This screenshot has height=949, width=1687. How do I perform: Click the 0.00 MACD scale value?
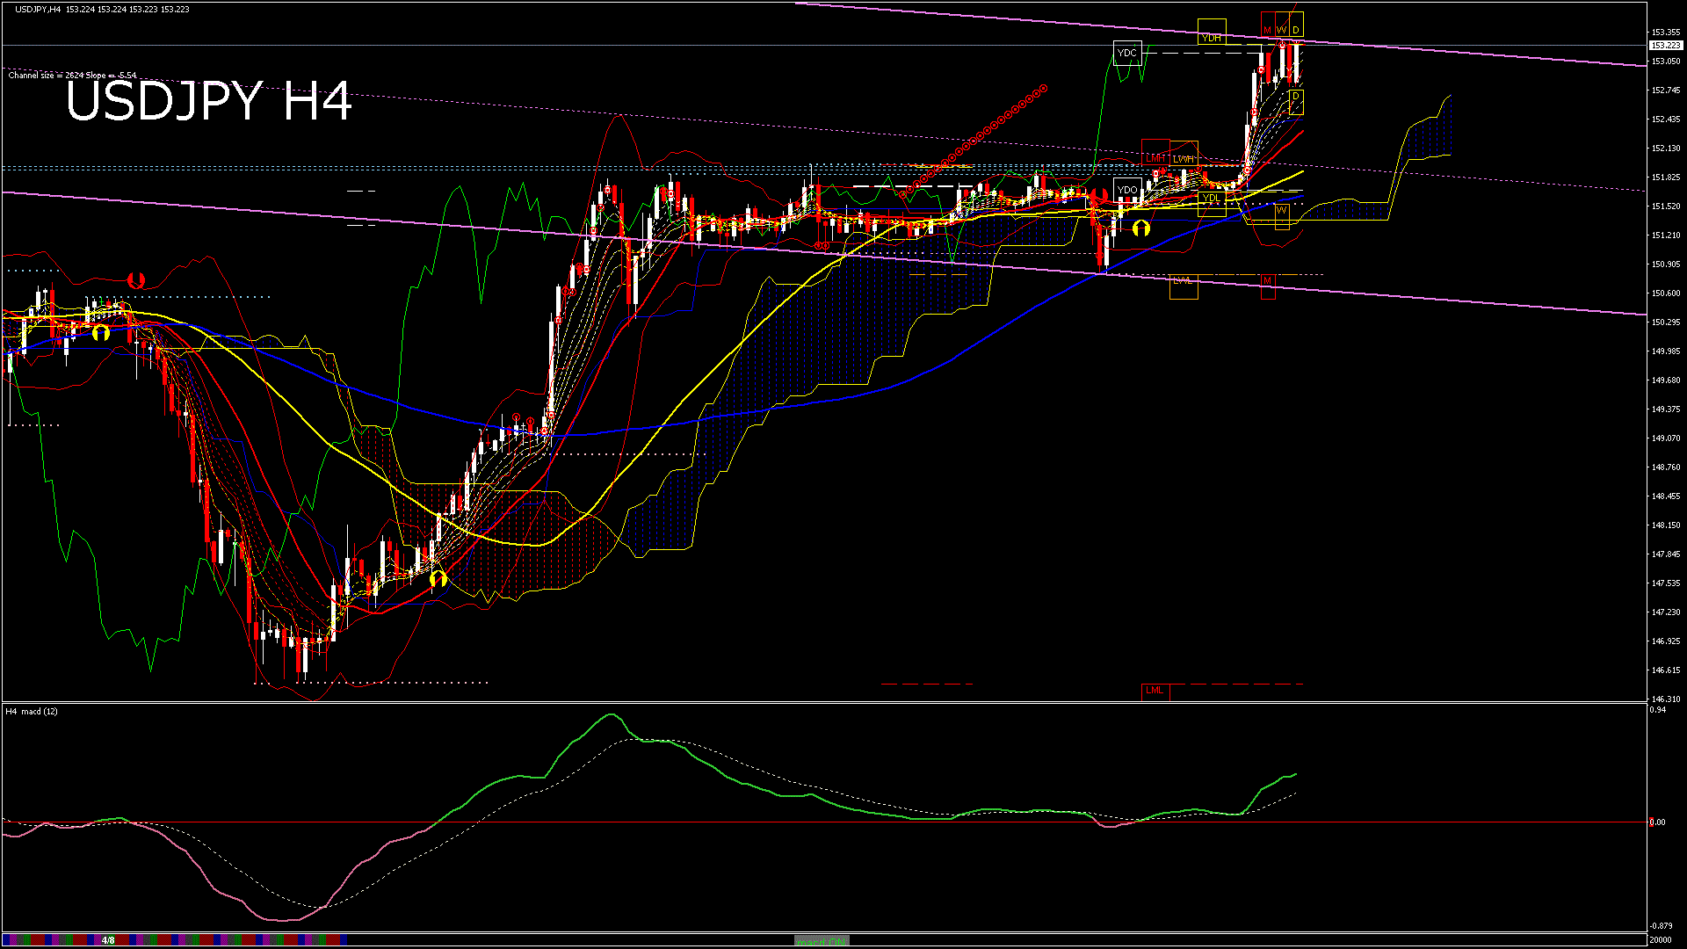1658,822
